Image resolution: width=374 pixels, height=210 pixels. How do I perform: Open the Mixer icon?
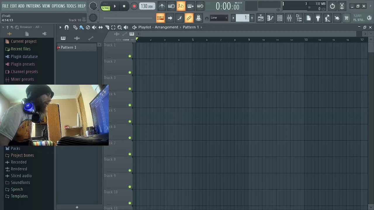tap(289, 18)
